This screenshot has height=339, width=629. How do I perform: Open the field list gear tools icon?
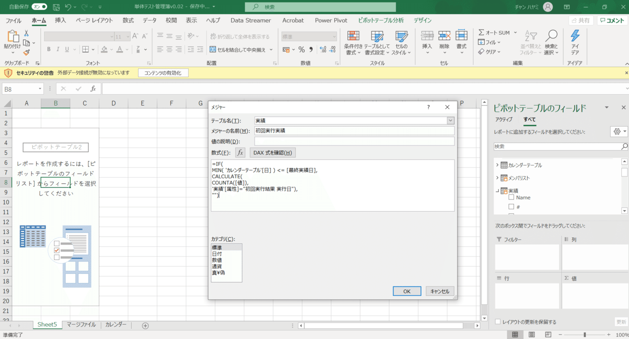617,132
